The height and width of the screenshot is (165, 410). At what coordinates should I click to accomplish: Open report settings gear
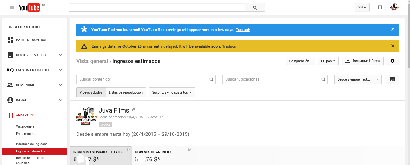[393, 61]
